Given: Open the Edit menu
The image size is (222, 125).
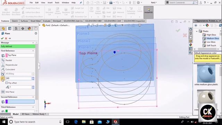Looking at the screenshot, I should tap(37, 2).
